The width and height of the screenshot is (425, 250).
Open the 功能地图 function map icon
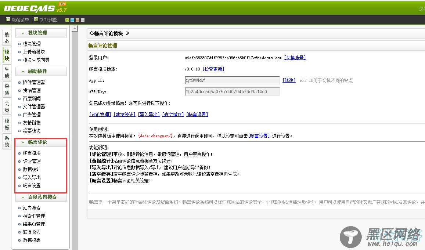(36, 19)
